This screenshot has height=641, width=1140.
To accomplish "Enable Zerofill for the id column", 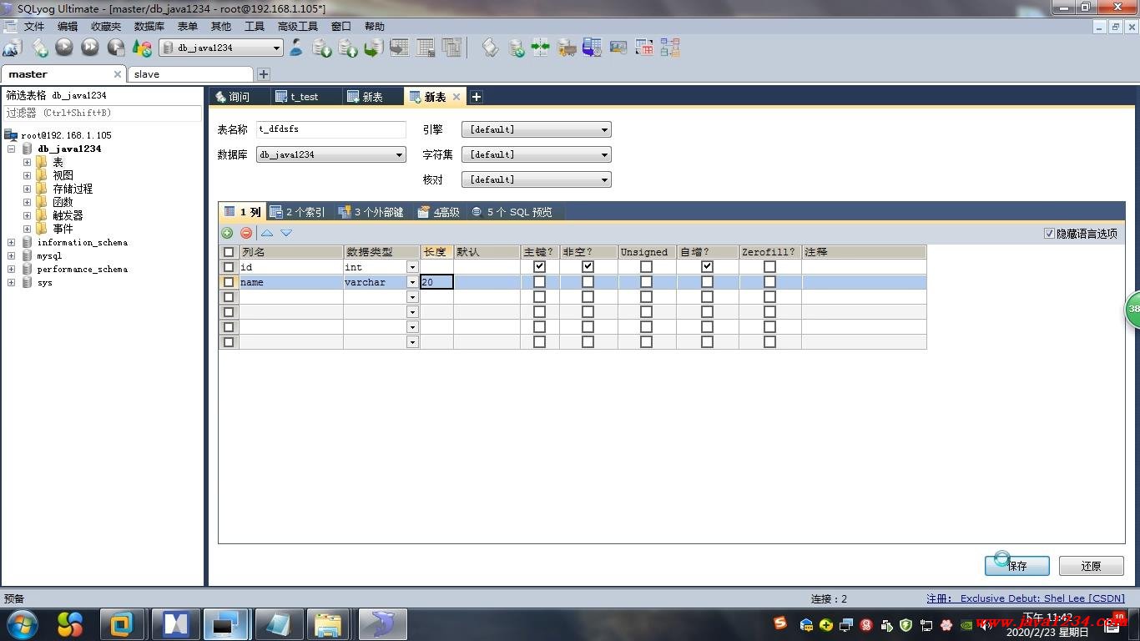I will coord(769,267).
